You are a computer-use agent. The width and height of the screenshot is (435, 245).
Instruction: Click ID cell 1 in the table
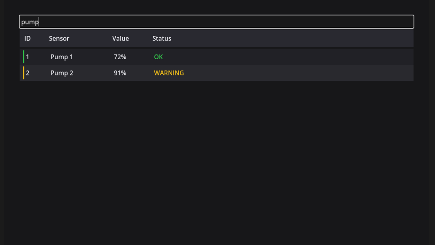(27, 57)
